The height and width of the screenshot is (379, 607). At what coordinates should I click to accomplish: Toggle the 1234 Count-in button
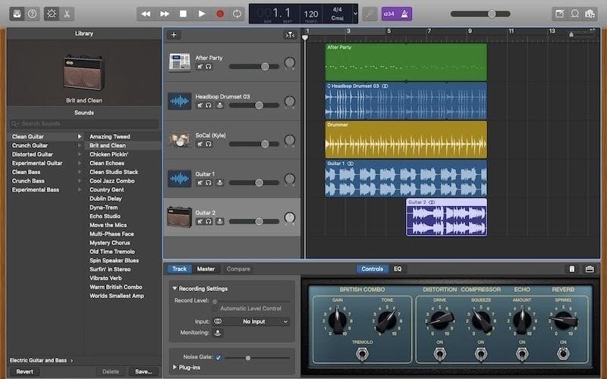pyautogui.click(x=389, y=14)
